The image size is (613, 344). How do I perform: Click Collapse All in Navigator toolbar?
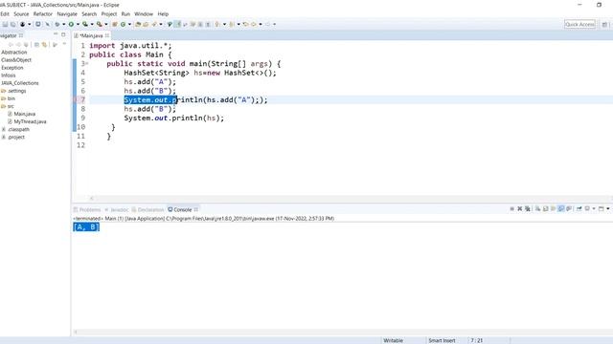(36, 45)
